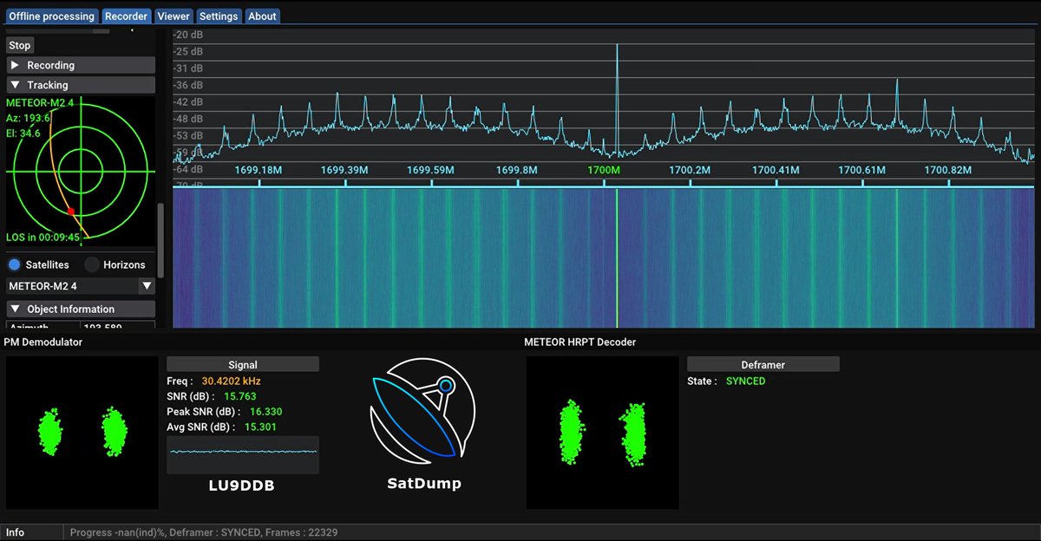Click the 1700.41M frequency label

pos(776,170)
